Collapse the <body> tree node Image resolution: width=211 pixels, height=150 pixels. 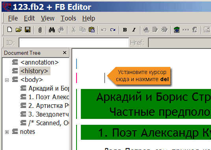coord(7,80)
